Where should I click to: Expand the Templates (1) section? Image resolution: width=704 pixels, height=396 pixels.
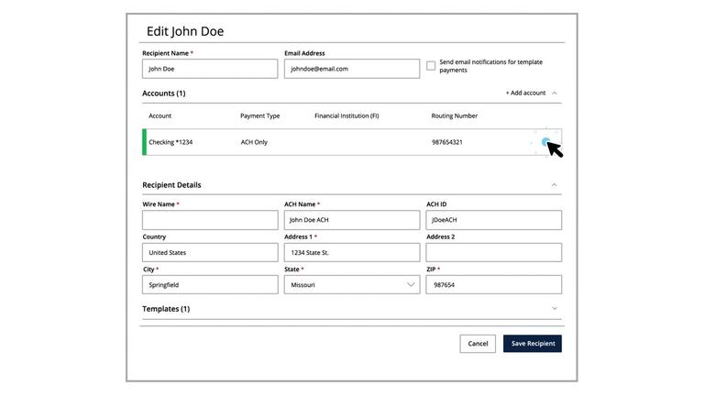tap(555, 308)
